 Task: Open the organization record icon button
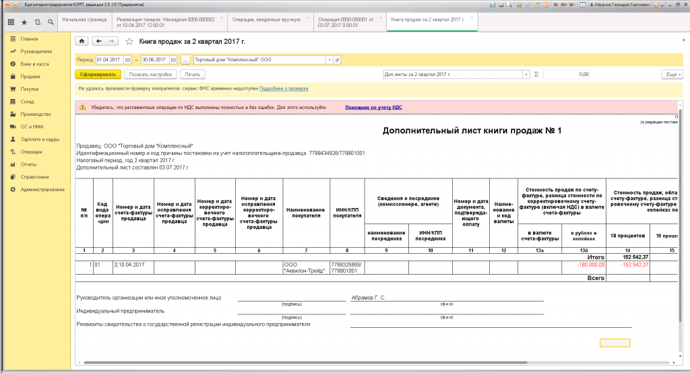tap(337, 60)
